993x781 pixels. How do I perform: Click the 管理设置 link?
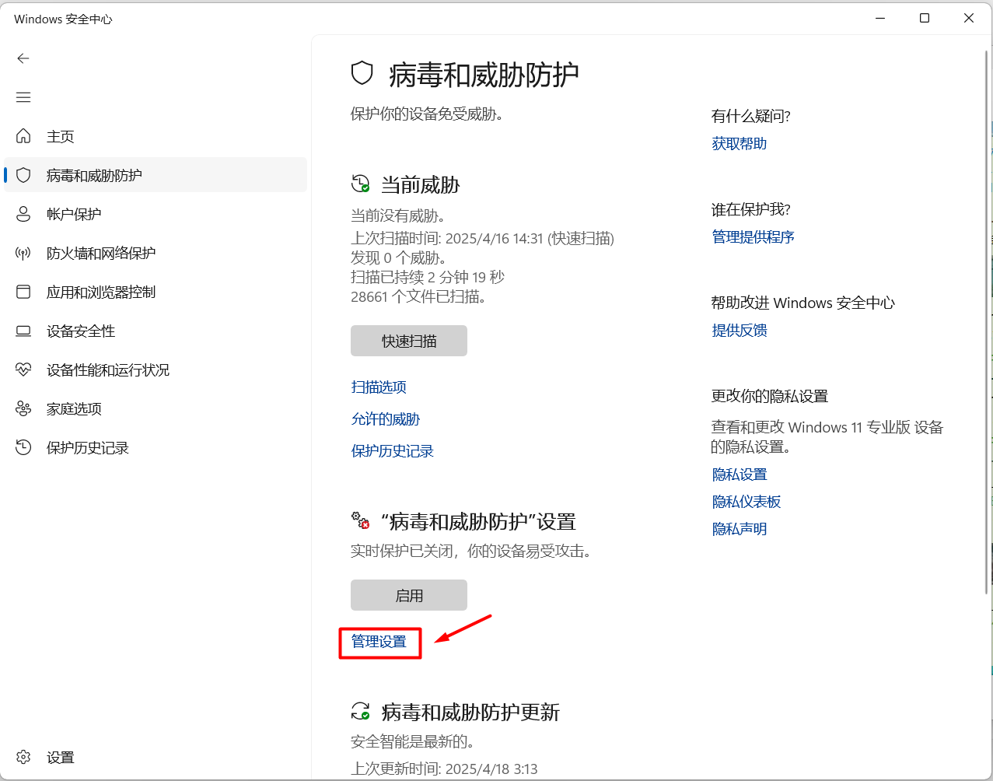coord(379,641)
